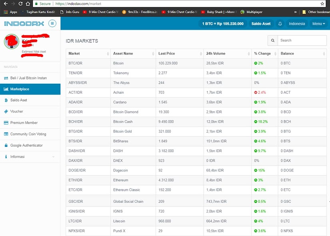This screenshot has width=330, height=236.
Task: Open the Baby Shark bookmark
Action: coord(218,12)
